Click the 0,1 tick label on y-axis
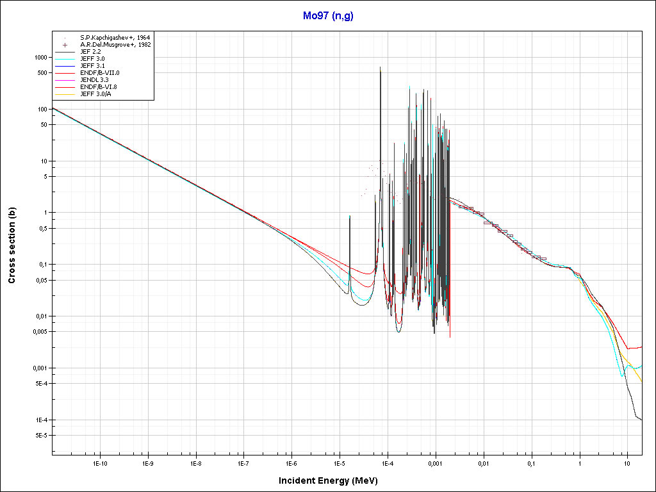Screen dimensions: 656x492 pyautogui.click(x=42, y=265)
